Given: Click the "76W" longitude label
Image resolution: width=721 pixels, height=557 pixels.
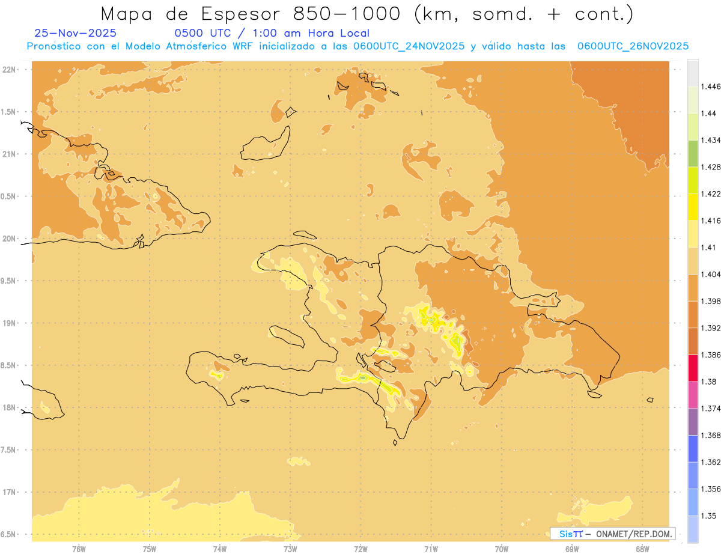Looking at the screenshot, I should tap(79, 549).
